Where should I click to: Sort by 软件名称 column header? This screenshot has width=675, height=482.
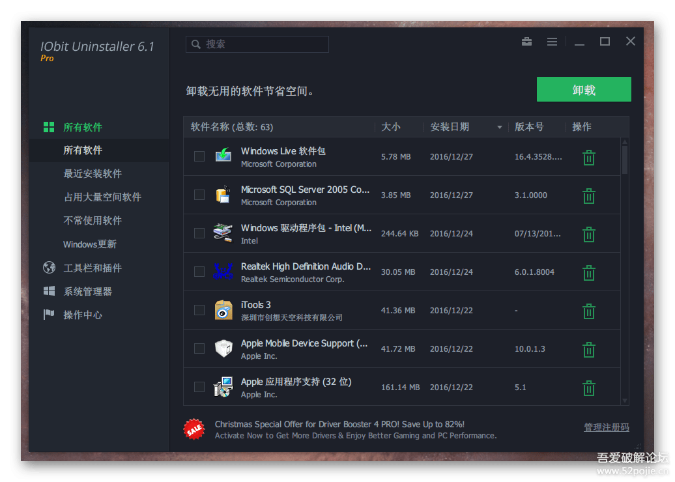tap(231, 127)
